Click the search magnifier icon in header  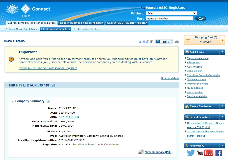(x=143, y=7)
